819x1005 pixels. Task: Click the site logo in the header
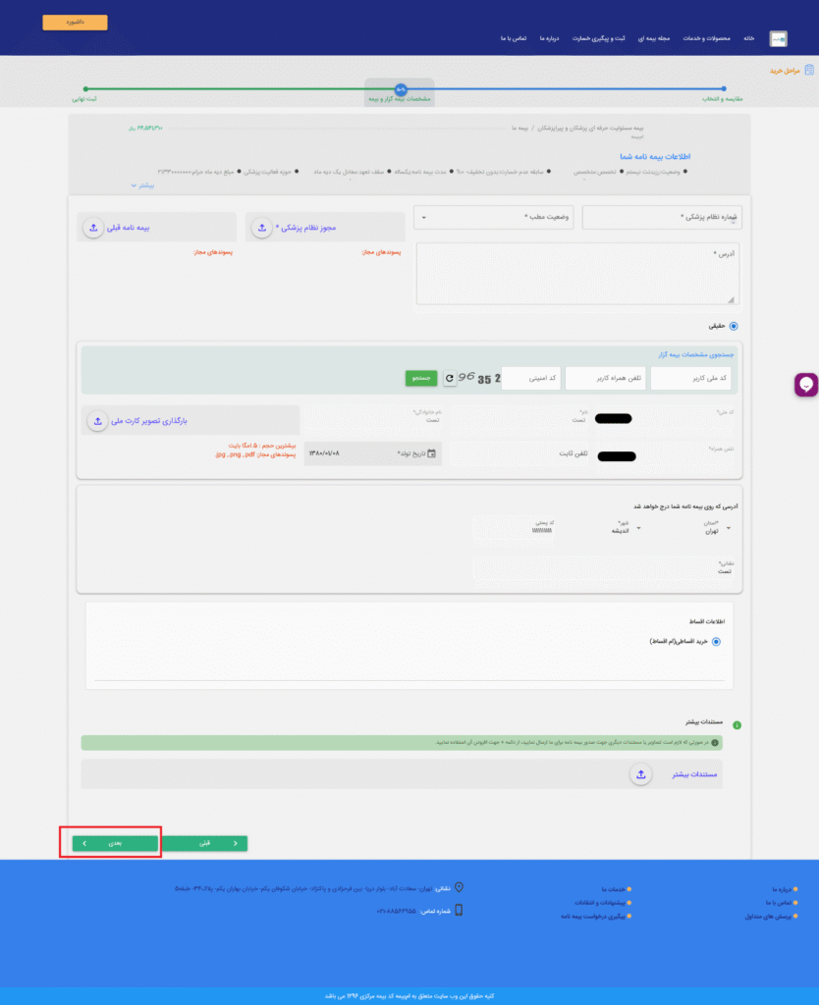(x=778, y=38)
